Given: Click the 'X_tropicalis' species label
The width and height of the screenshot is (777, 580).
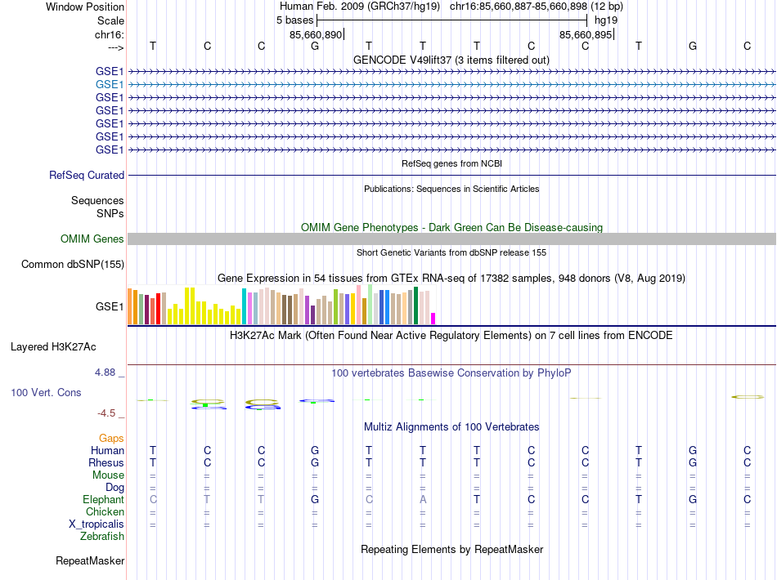Looking at the screenshot, I should (x=97, y=524).
